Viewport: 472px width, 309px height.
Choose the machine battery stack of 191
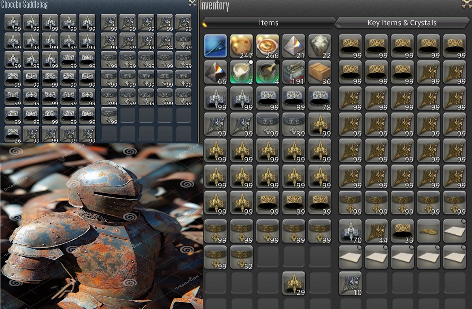click(294, 72)
